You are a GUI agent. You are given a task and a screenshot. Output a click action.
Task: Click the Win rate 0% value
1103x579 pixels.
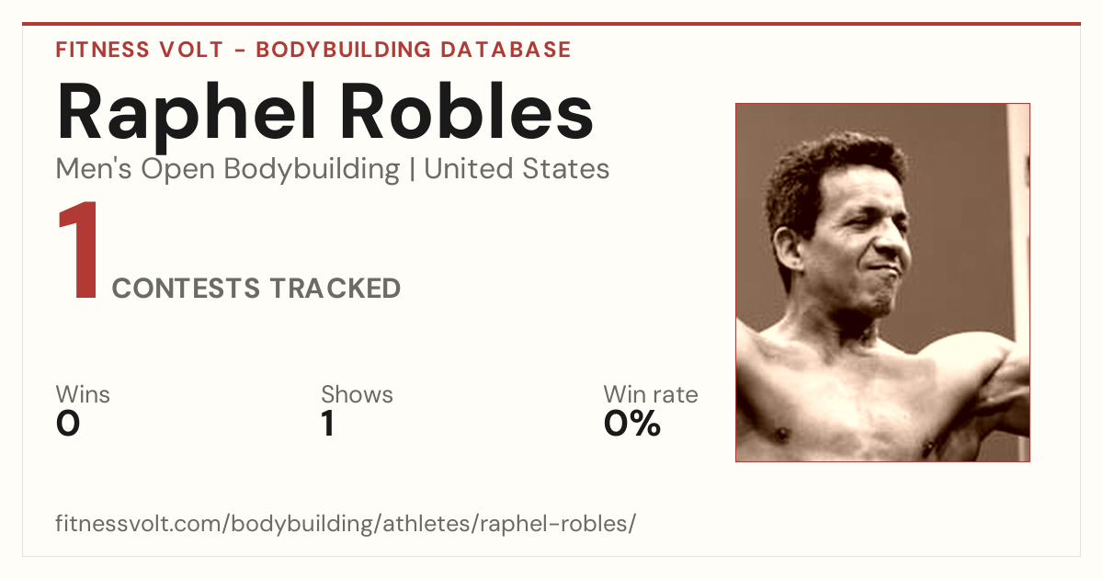coord(632,425)
